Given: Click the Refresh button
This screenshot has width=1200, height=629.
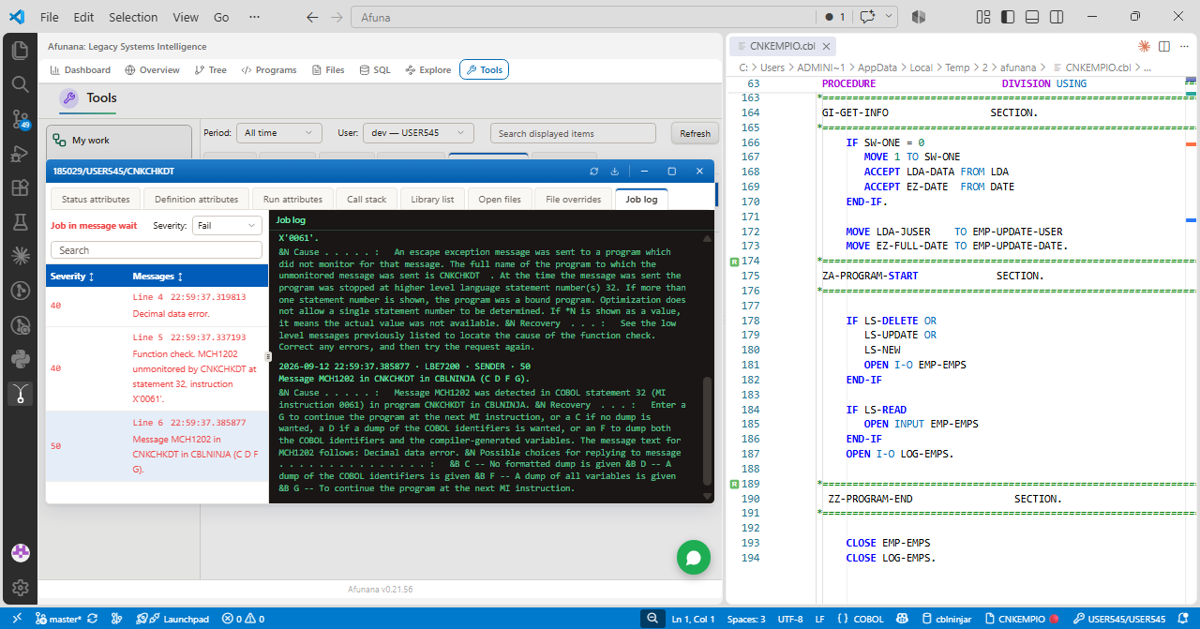Looking at the screenshot, I should 695,133.
